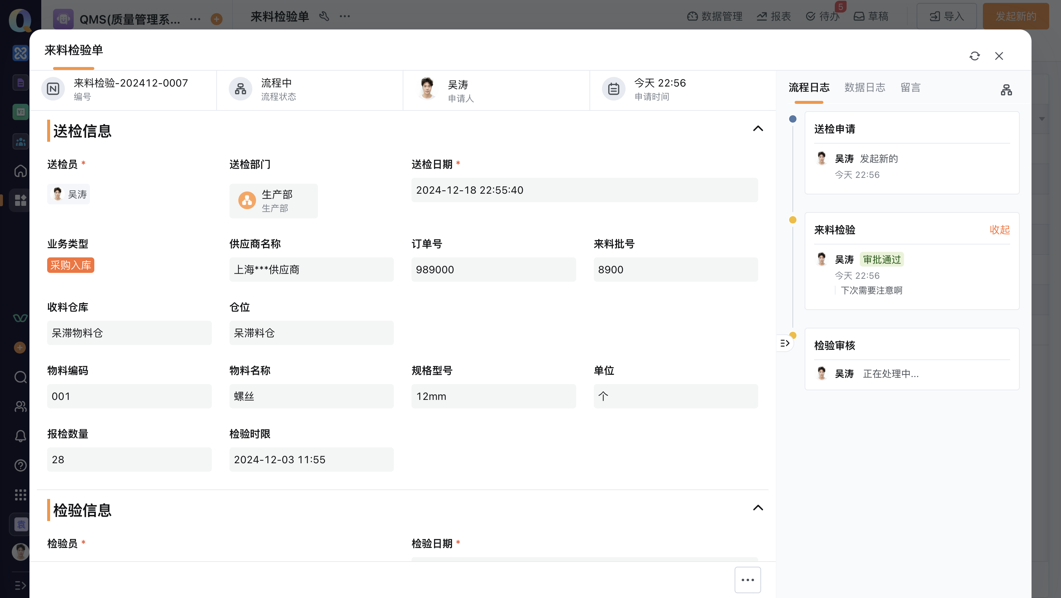Open the flow chart icon beside 留言
The image size is (1061, 598).
1006,90
